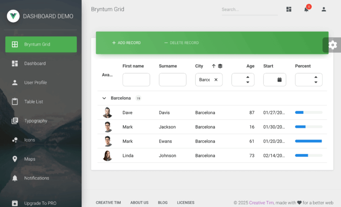Image resolution: width=341 pixels, height=207 pixels.
Task: Click the City sort ascending arrow
Action: point(214,66)
